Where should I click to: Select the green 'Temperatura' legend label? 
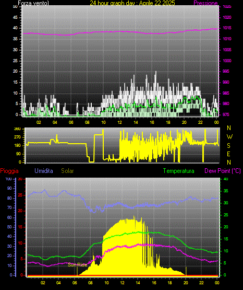tap(179, 171)
